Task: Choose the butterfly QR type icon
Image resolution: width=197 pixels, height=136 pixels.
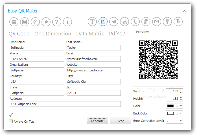Action: pyautogui.click(x=114, y=22)
